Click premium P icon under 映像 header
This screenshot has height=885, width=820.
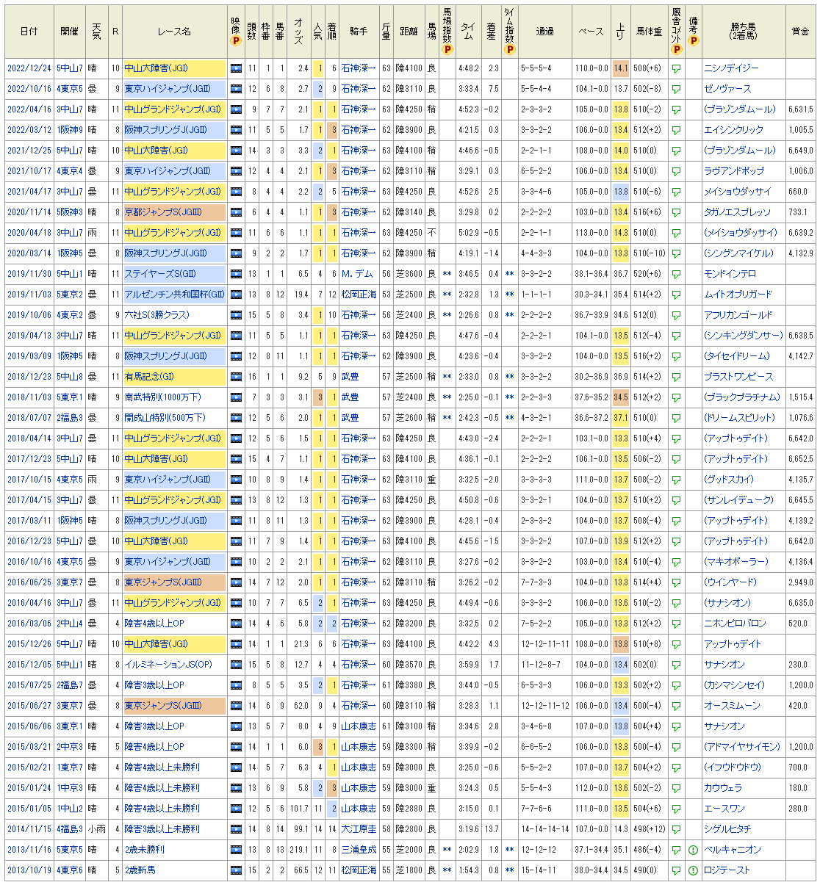pyautogui.click(x=236, y=42)
